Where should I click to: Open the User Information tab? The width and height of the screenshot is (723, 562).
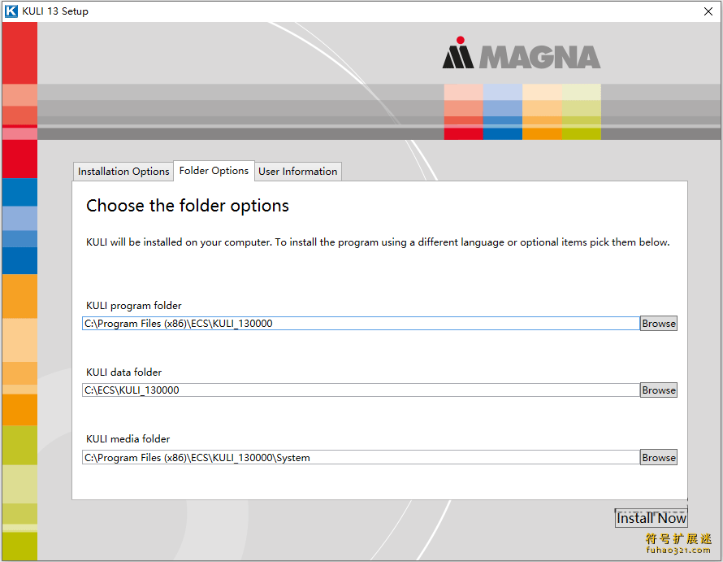297,172
